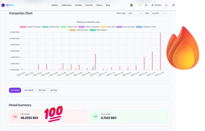Hide the Follows Received legend series

[89, 27]
